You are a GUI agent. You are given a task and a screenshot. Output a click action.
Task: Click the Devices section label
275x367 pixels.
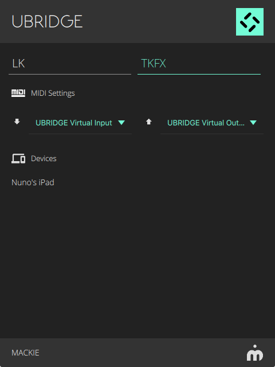pyautogui.click(x=44, y=158)
